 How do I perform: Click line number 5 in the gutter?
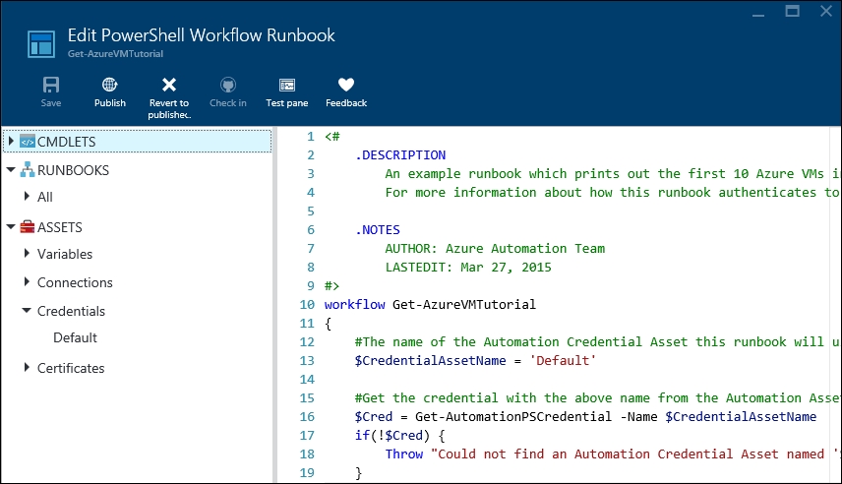coord(311,212)
